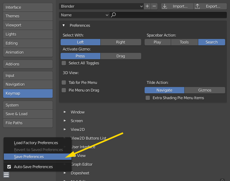The width and height of the screenshot is (230, 181).
Task: Set Tilde Action to Navigate
Action: 164,90
